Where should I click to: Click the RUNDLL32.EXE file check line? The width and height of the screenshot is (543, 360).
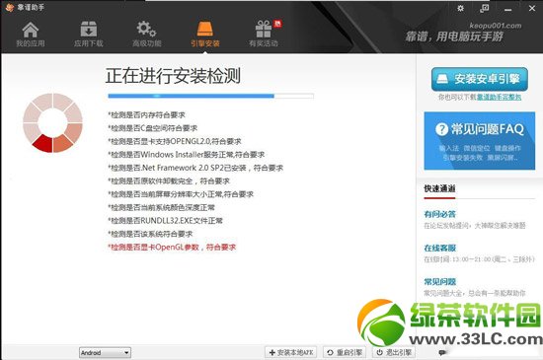[x=165, y=220]
